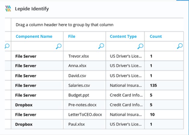This screenshot has width=189, height=135.
Task: Click count 1 in the Trevor.xlsx row
Action: pos(151,56)
